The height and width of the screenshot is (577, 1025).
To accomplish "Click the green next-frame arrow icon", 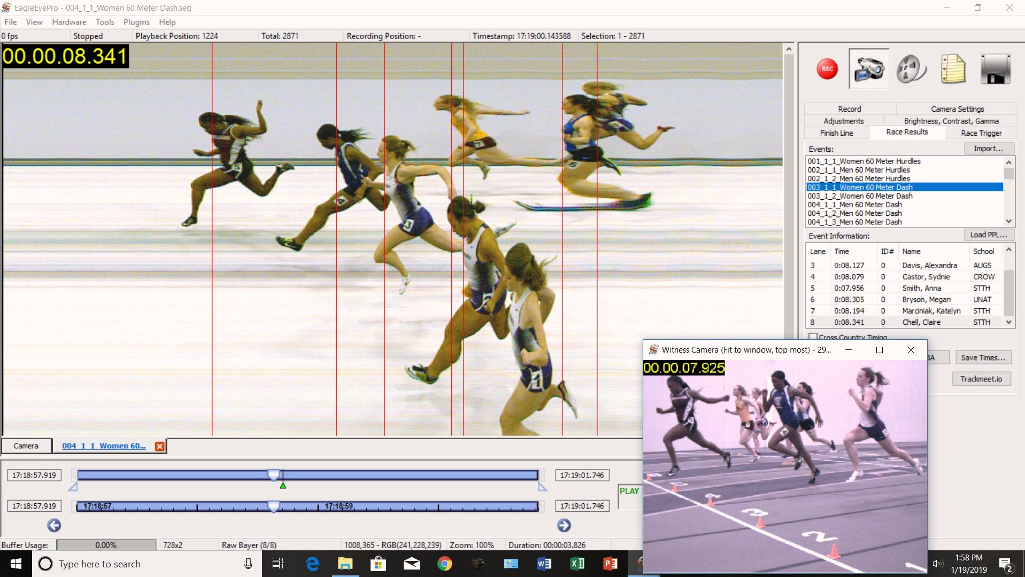I will tap(564, 526).
